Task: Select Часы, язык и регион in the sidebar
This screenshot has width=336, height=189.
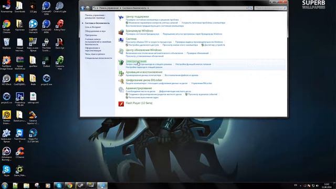Action: coord(95,54)
